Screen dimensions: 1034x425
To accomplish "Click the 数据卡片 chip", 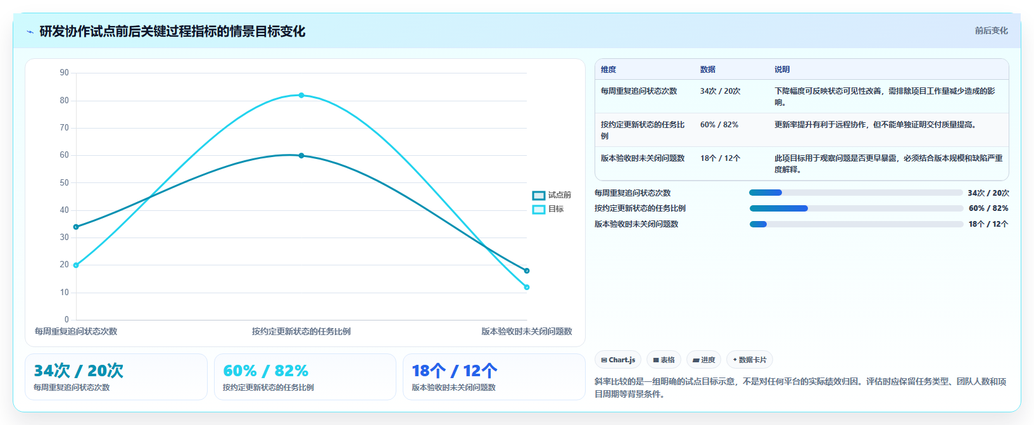I will click(749, 360).
